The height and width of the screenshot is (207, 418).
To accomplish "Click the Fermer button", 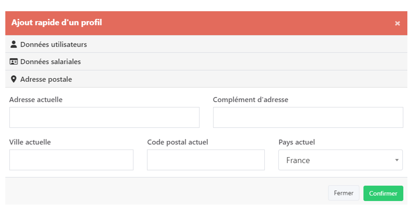I will [343, 193].
